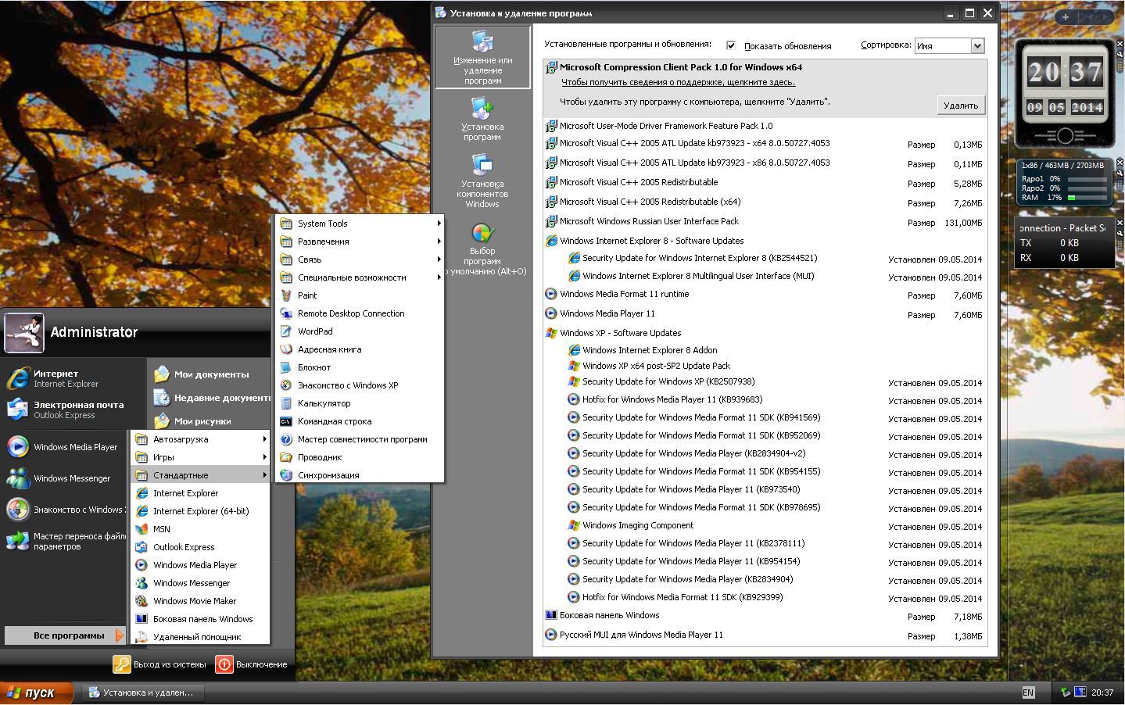Click the taskbar clock 20:37
Screen dimensions: 1125x705
tap(1102, 692)
